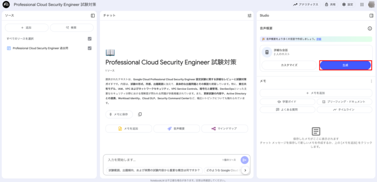Image resolution: width=377 pixels, height=182 pixels.
Task: Click the 学習ガイド button
Action: coord(287,102)
